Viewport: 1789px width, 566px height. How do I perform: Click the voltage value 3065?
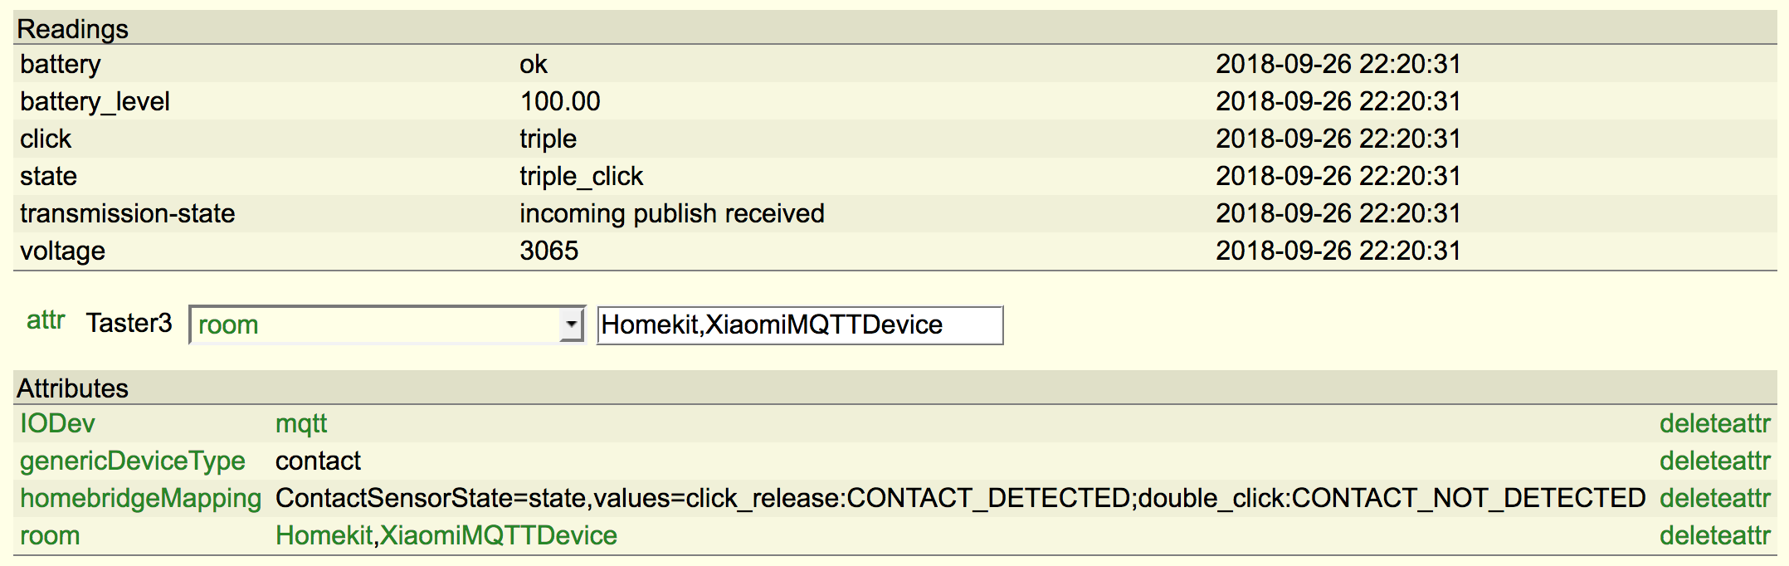(548, 251)
